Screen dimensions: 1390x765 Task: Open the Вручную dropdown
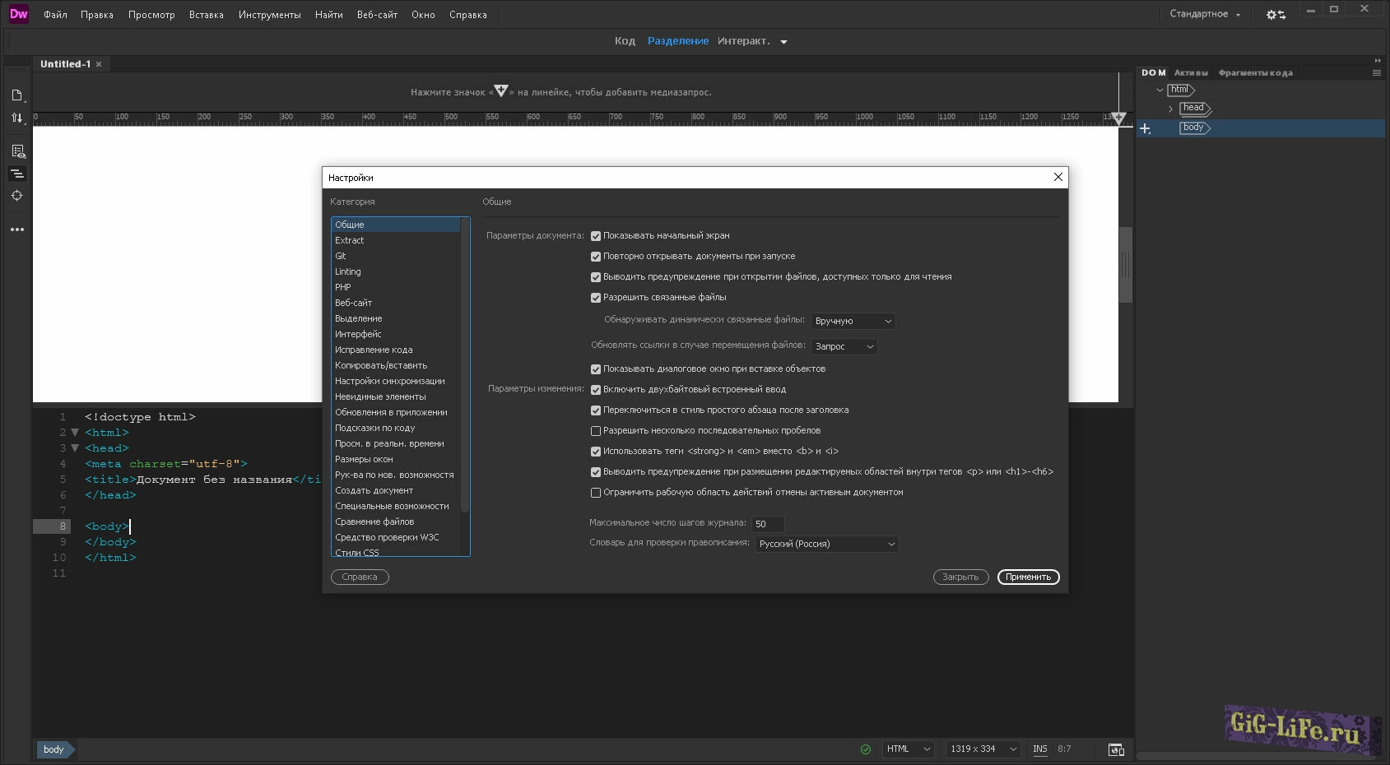click(853, 322)
